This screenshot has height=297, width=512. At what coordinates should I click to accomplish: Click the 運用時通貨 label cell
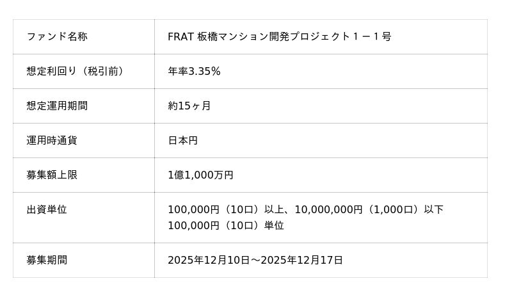[x=52, y=140]
